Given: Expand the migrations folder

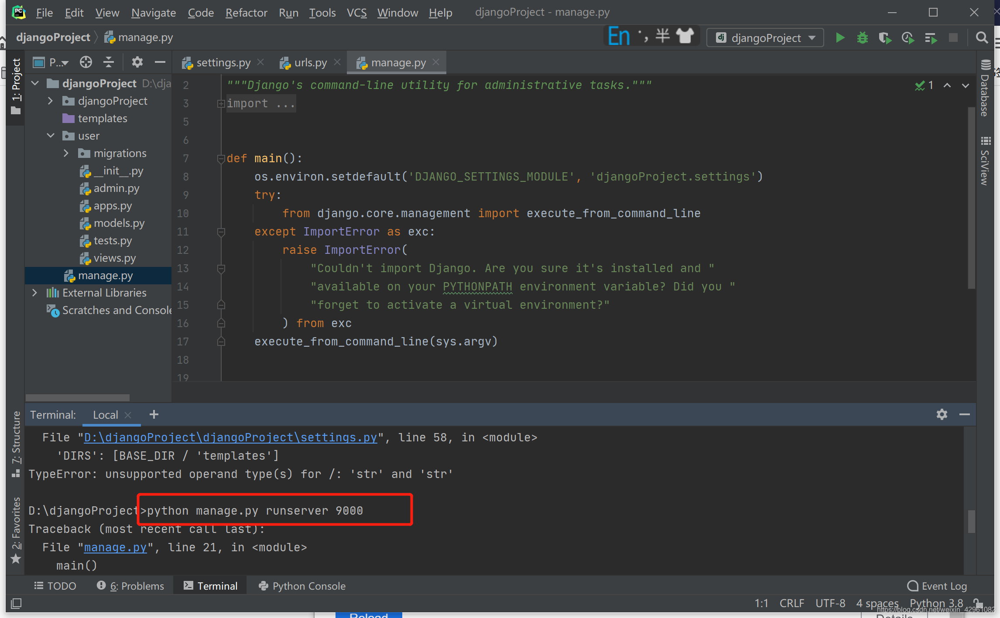Looking at the screenshot, I should (66, 153).
